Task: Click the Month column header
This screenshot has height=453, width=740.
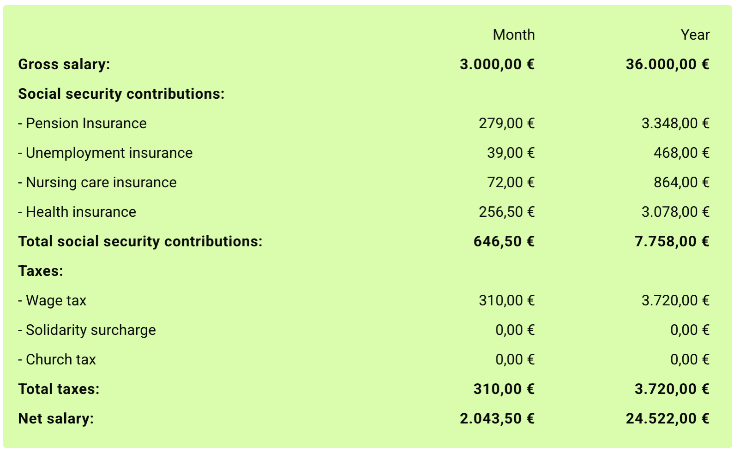Action: [513, 35]
